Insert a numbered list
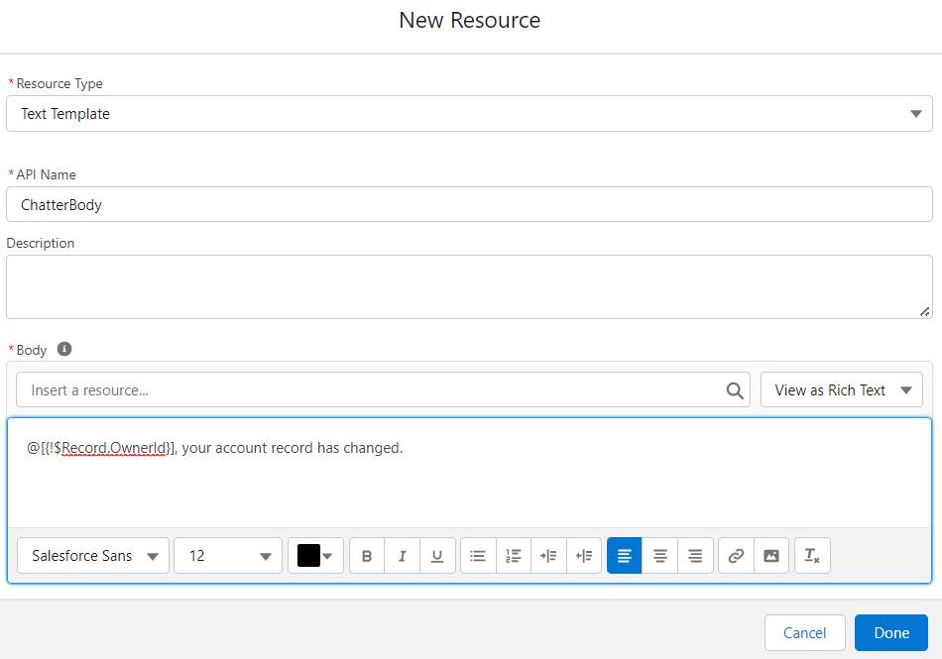The image size is (942, 659). (x=513, y=556)
